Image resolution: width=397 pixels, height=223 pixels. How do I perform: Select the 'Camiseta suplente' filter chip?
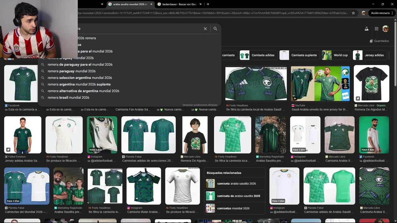coord(299,55)
